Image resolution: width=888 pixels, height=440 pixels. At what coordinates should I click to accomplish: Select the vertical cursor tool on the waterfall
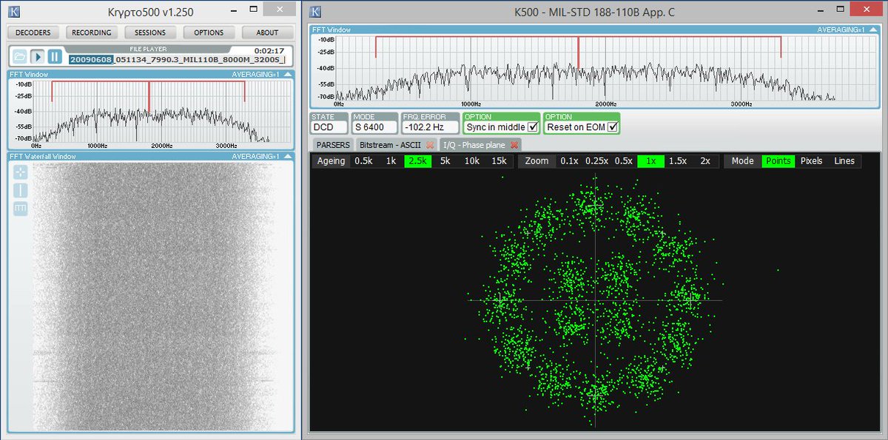(20, 191)
